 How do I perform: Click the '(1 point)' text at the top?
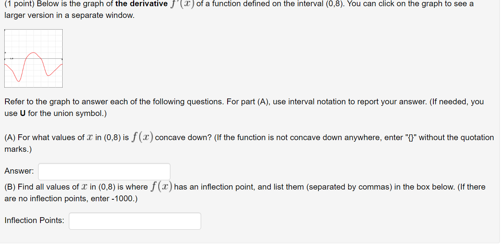point(19,4)
